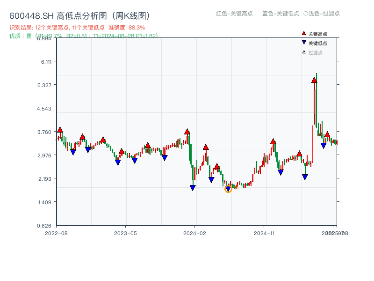374x281 pixels.
Task: Click the 1.409 y-axis label
Action: click(45, 202)
